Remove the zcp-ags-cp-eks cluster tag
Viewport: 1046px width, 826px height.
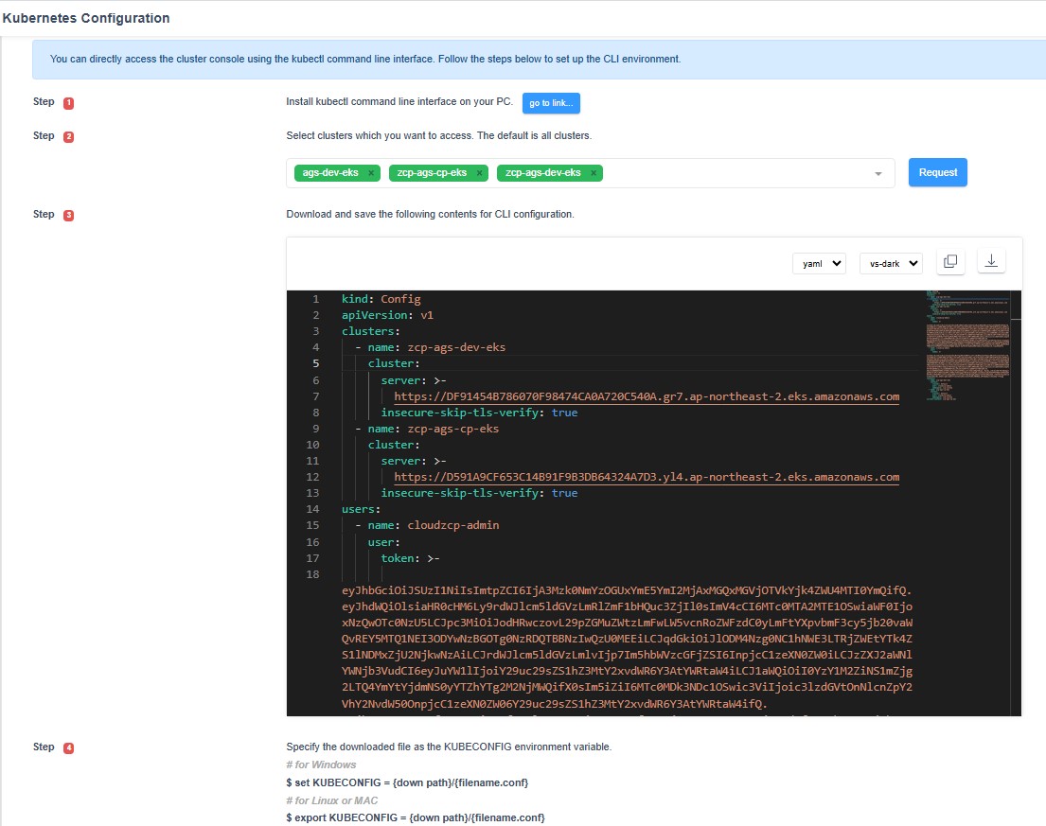(479, 173)
